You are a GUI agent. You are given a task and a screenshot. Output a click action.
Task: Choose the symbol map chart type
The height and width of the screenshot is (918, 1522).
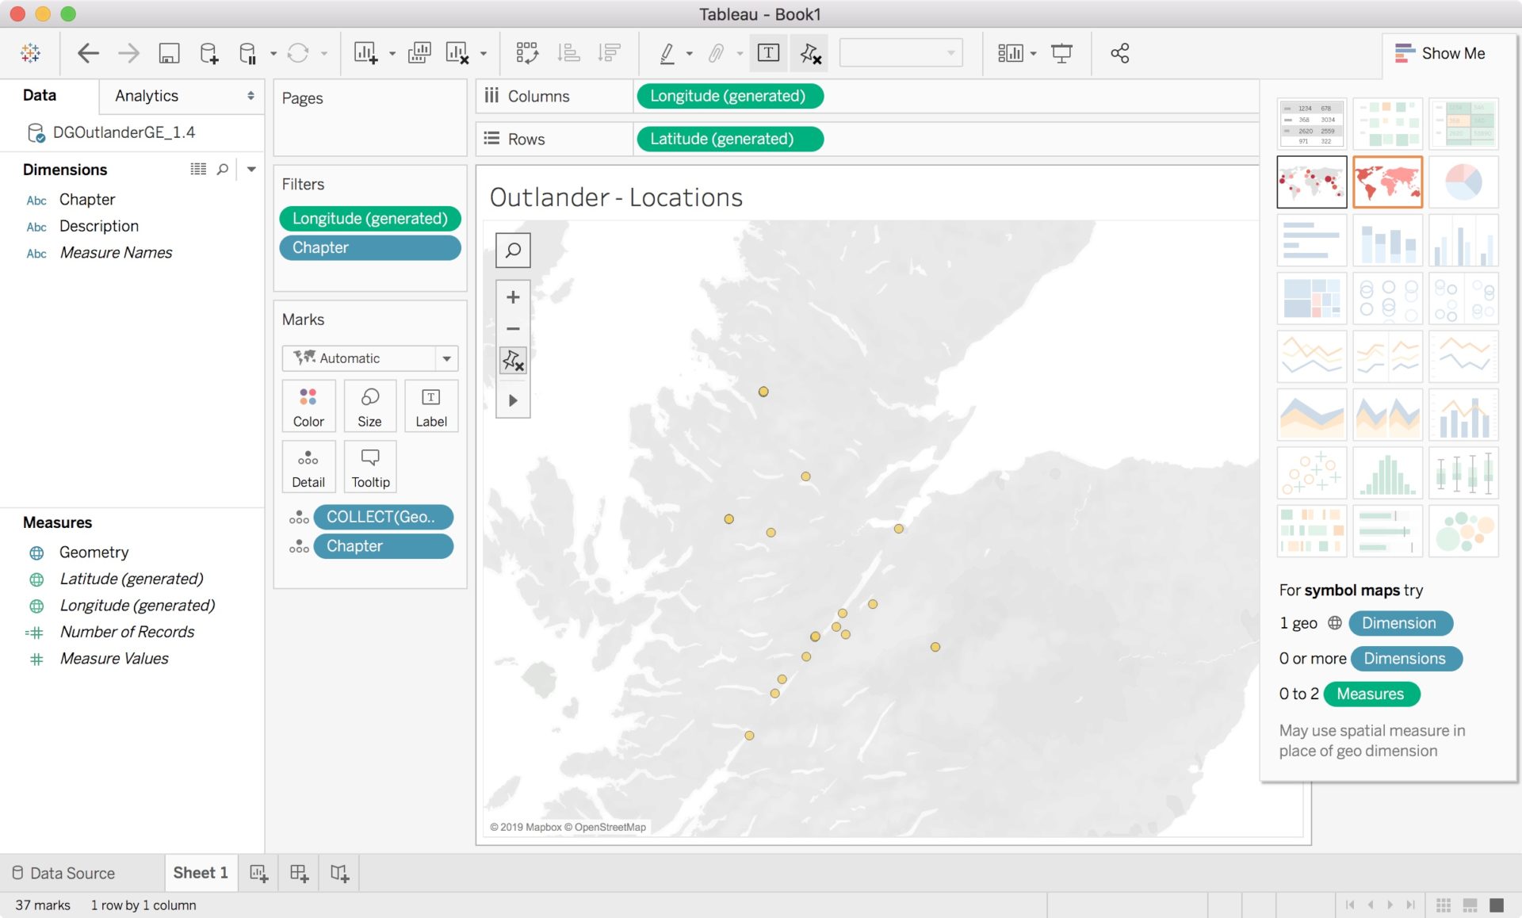tap(1312, 182)
